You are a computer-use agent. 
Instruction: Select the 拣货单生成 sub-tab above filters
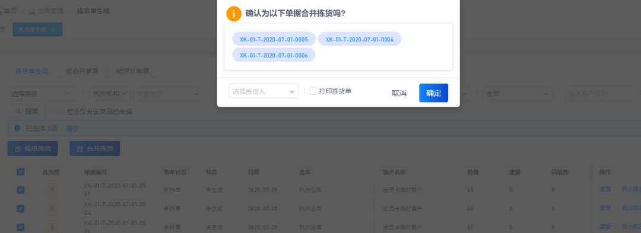[x=32, y=71]
